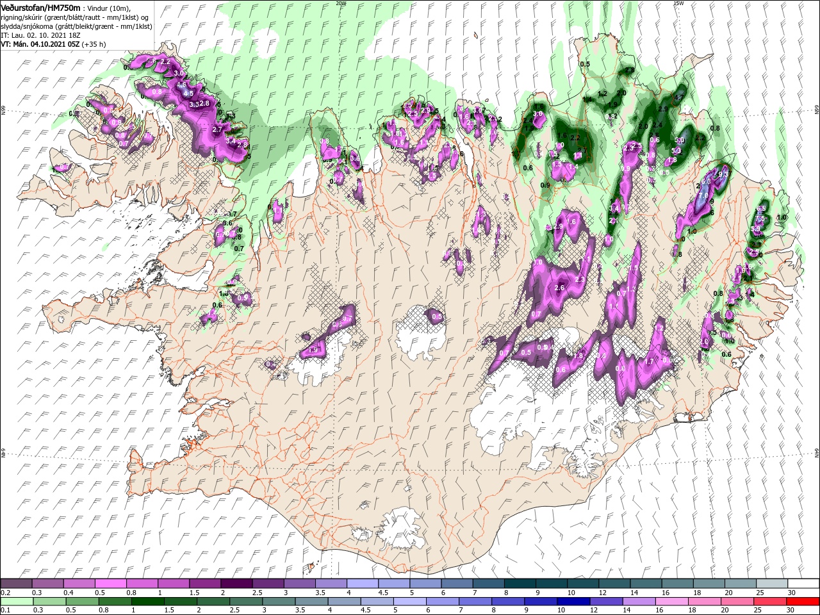Click the '4.7' value in the northeast rain band

tap(680, 98)
